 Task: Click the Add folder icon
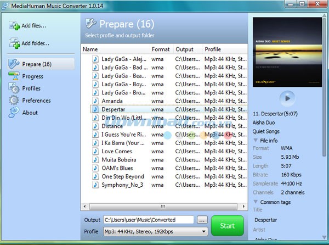[x=14, y=43]
